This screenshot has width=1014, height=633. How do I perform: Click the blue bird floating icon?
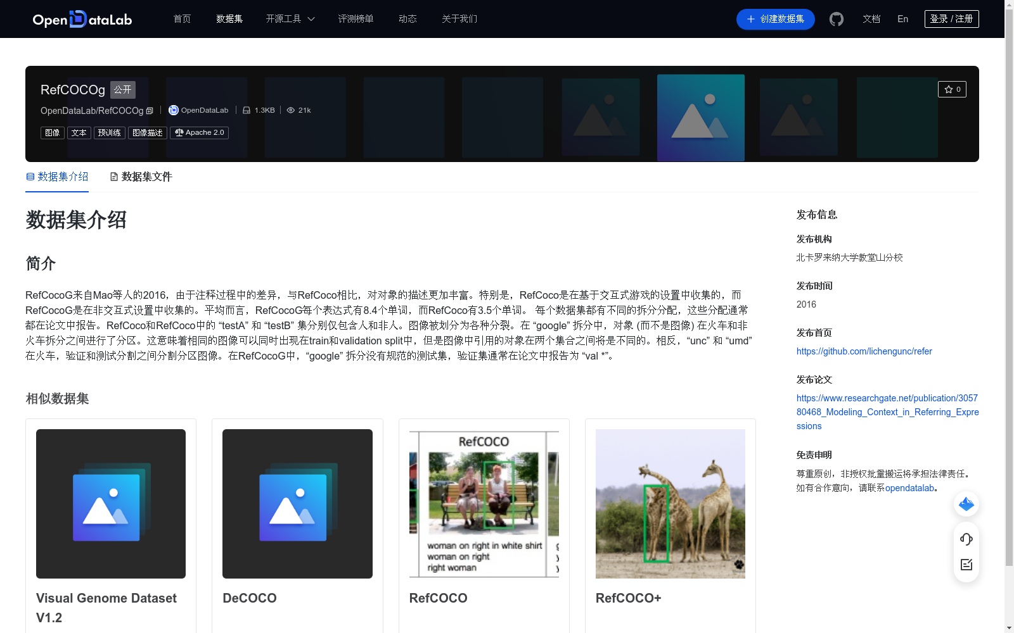(x=966, y=504)
